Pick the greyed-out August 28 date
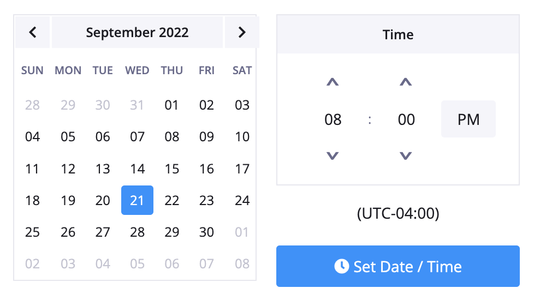This screenshot has height=300, width=534. point(32,105)
